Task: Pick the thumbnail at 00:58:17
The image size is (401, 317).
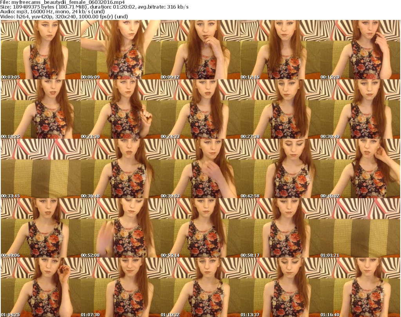Action: click(x=280, y=228)
